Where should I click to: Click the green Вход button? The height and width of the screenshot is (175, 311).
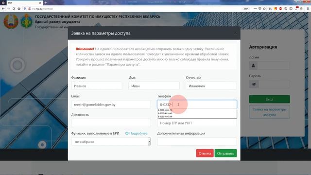click(269, 99)
